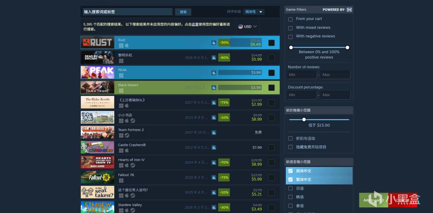Click the Add to cart button
433x213 pixels.
pyautogui.click(x=374, y=200)
